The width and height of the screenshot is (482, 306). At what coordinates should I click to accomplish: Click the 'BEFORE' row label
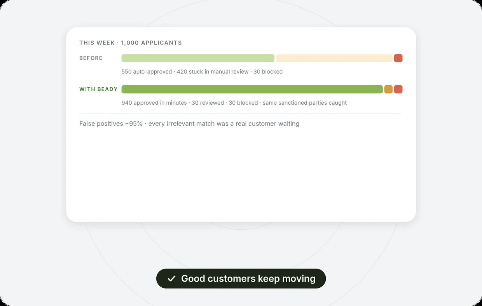91,58
